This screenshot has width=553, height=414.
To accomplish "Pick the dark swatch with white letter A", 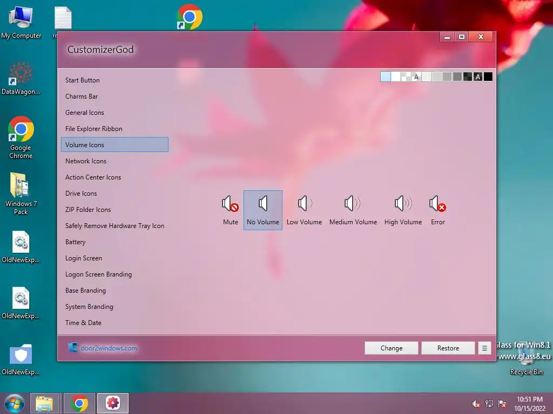I will (478, 77).
